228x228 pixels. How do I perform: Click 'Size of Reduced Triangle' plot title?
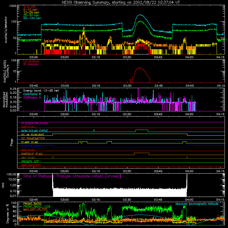tap(72, 176)
